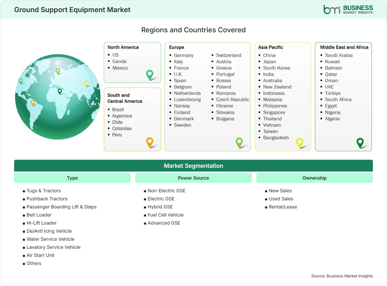Click the green pin in North America box

coord(150,75)
